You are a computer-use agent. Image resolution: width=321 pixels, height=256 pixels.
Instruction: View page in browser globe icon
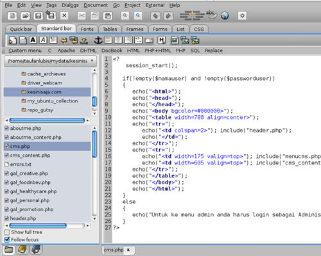225,15
